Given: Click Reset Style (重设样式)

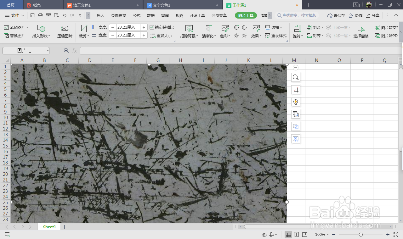Looking at the screenshot, I should [276, 36].
